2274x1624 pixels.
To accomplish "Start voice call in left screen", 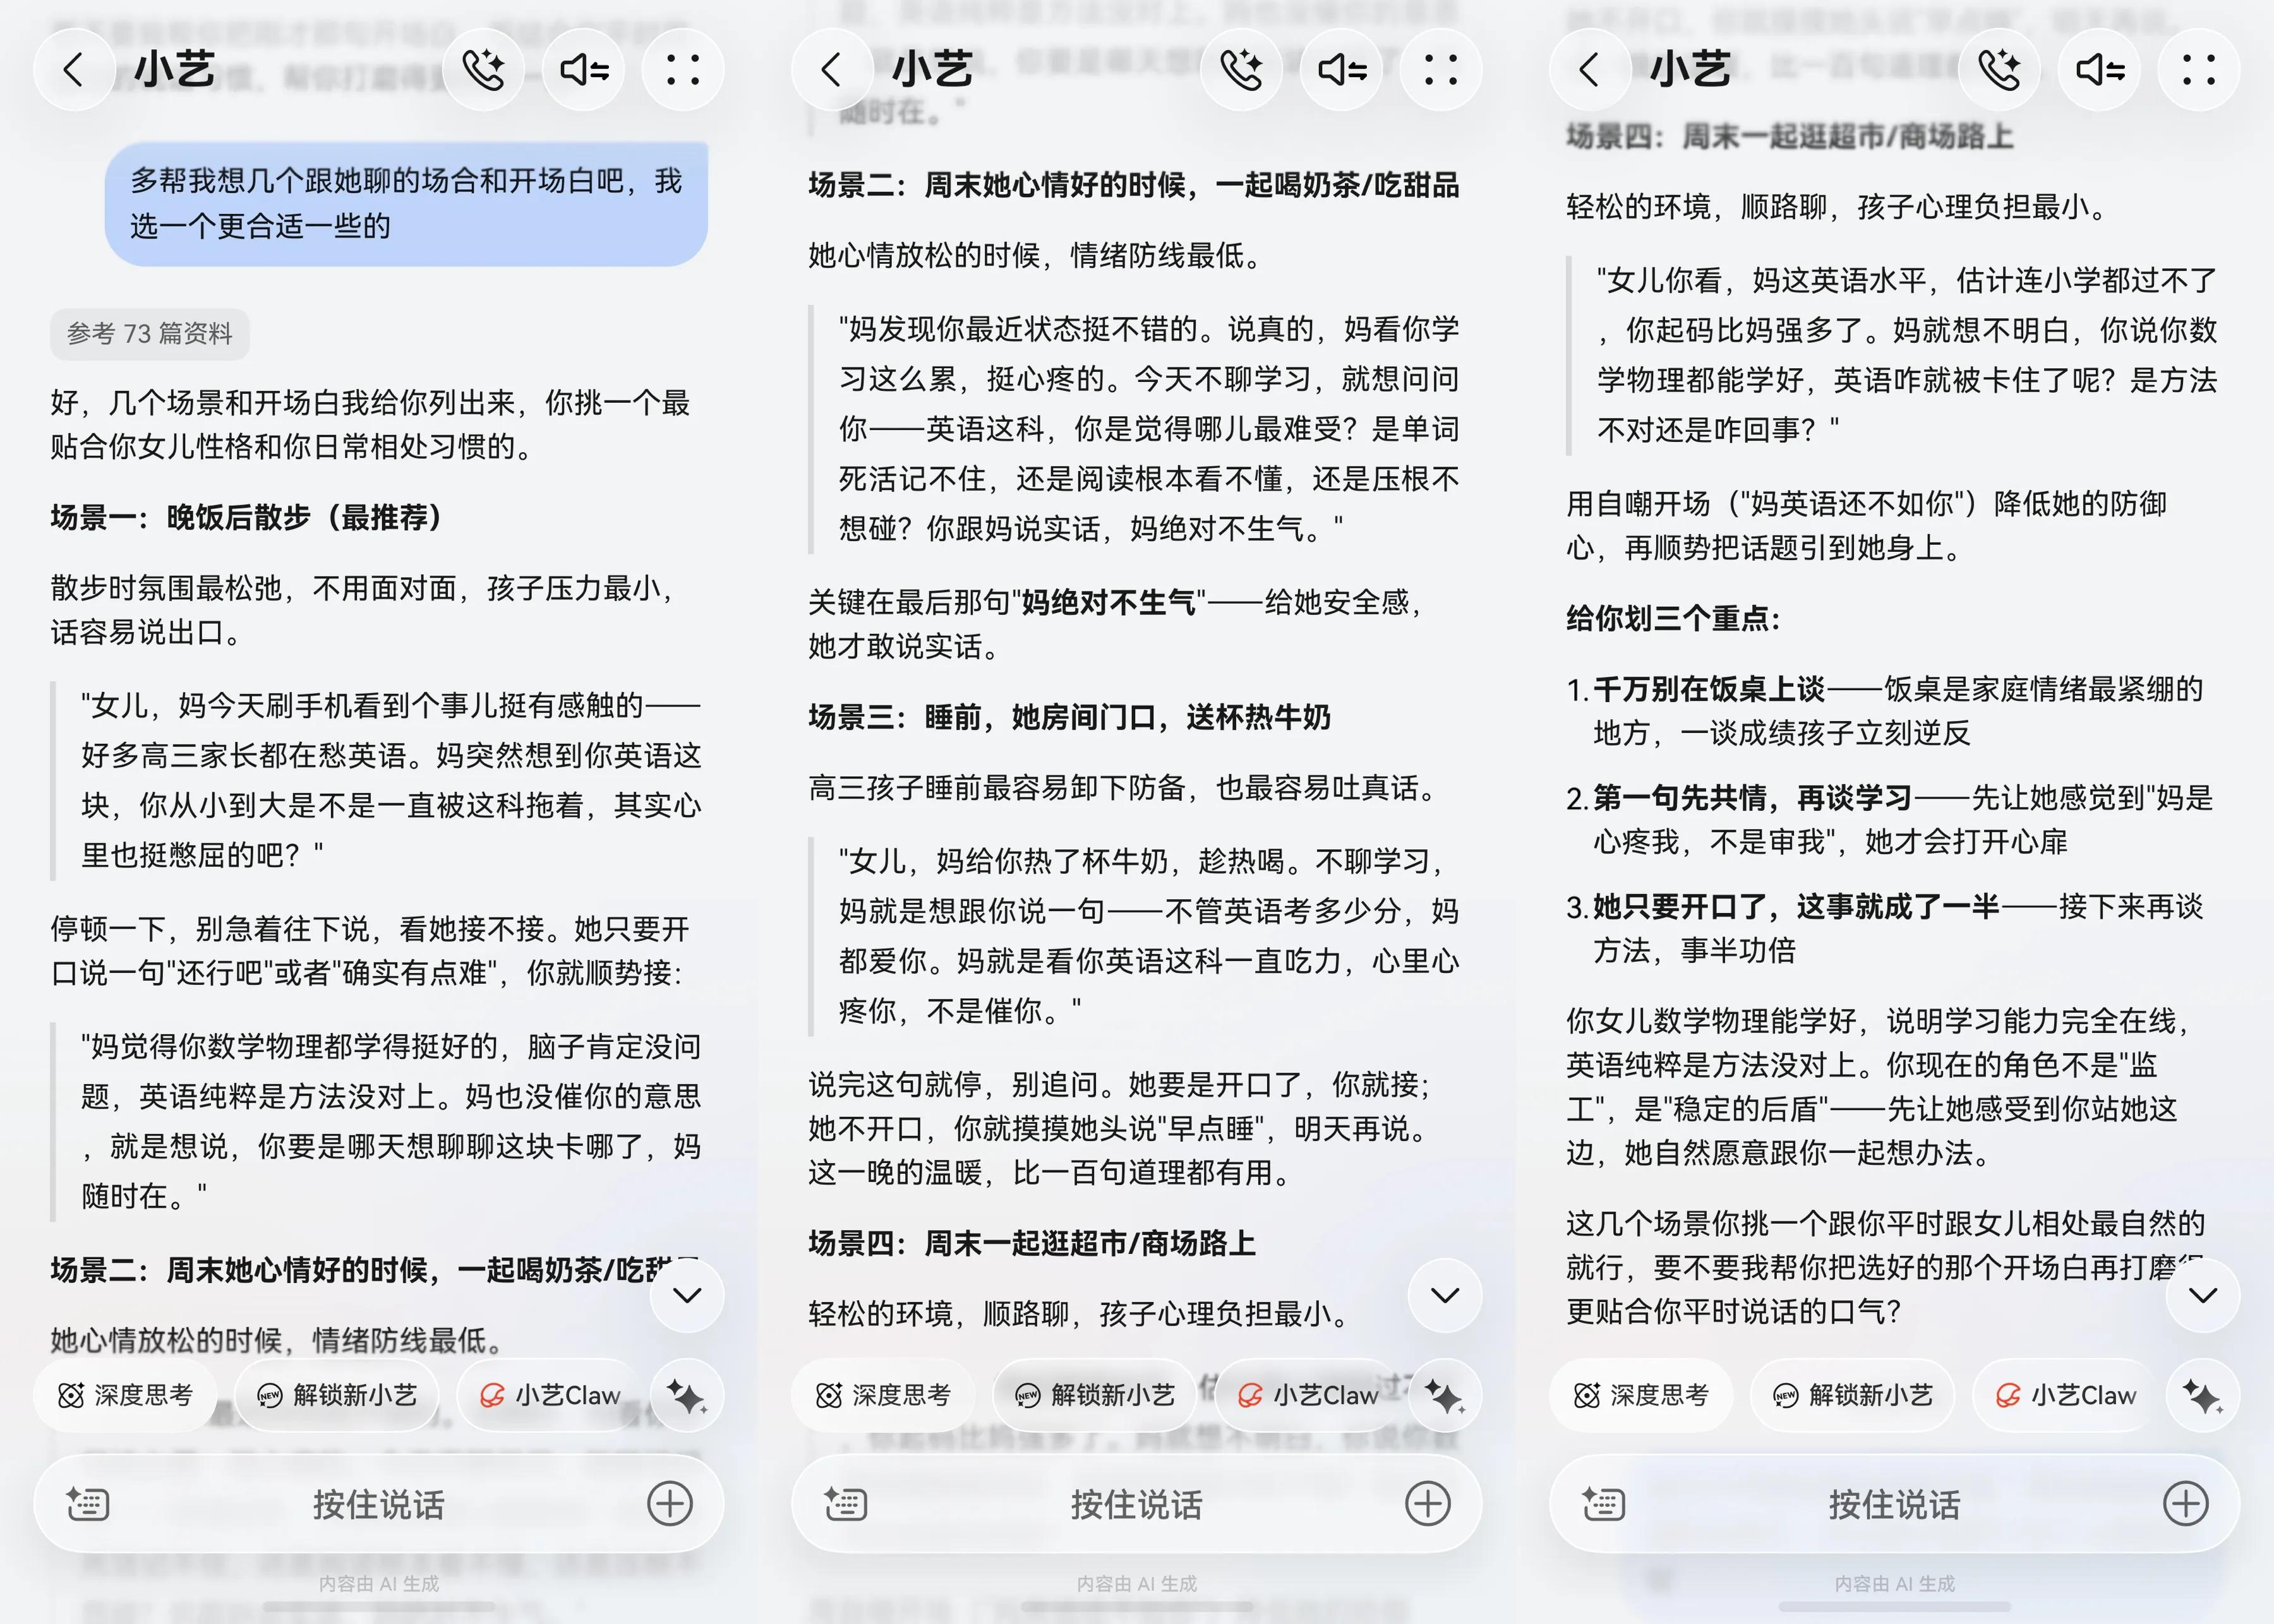I will [484, 70].
